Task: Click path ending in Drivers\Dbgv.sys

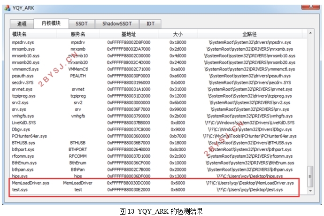Action: pos(250,130)
